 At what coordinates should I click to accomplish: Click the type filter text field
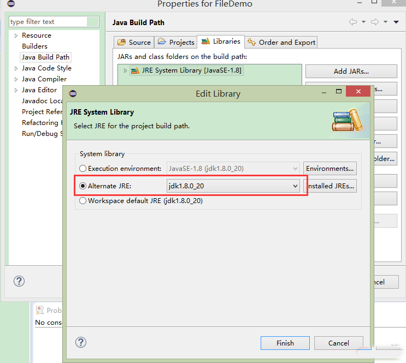click(x=48, y=22)
